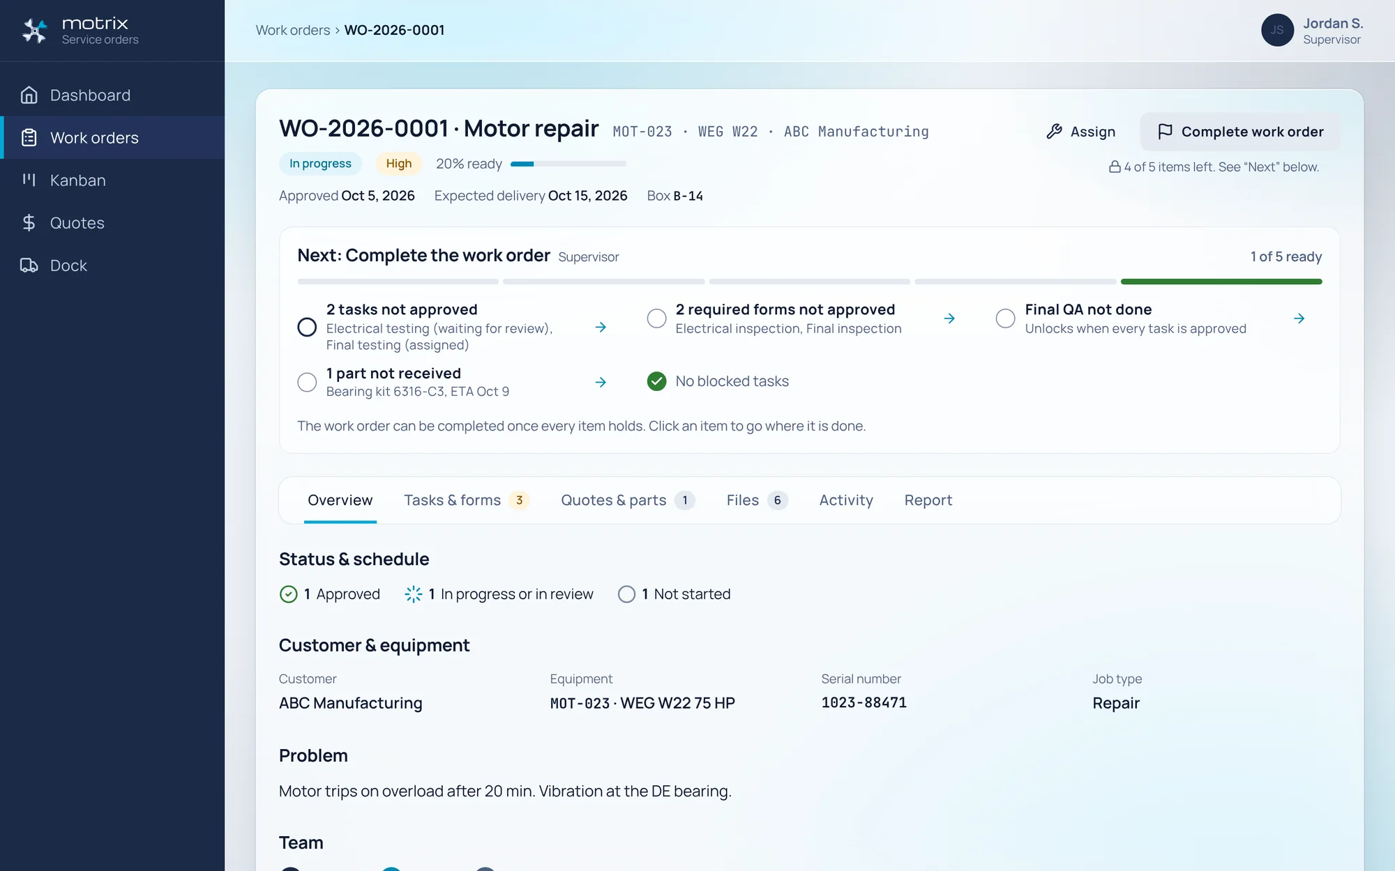Click the Motrix logo icon
This screenshot has height=871, width=1395.
(34, 31)
